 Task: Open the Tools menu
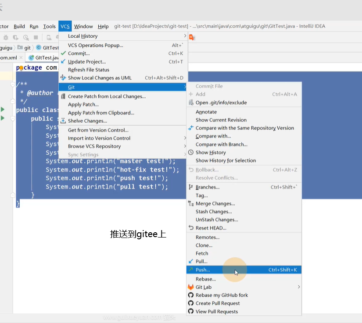tap(50, 26)
